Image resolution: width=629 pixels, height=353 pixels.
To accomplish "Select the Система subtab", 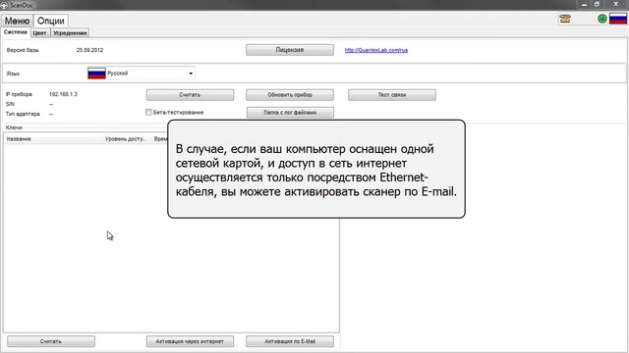I will click(x=16, y=32).
